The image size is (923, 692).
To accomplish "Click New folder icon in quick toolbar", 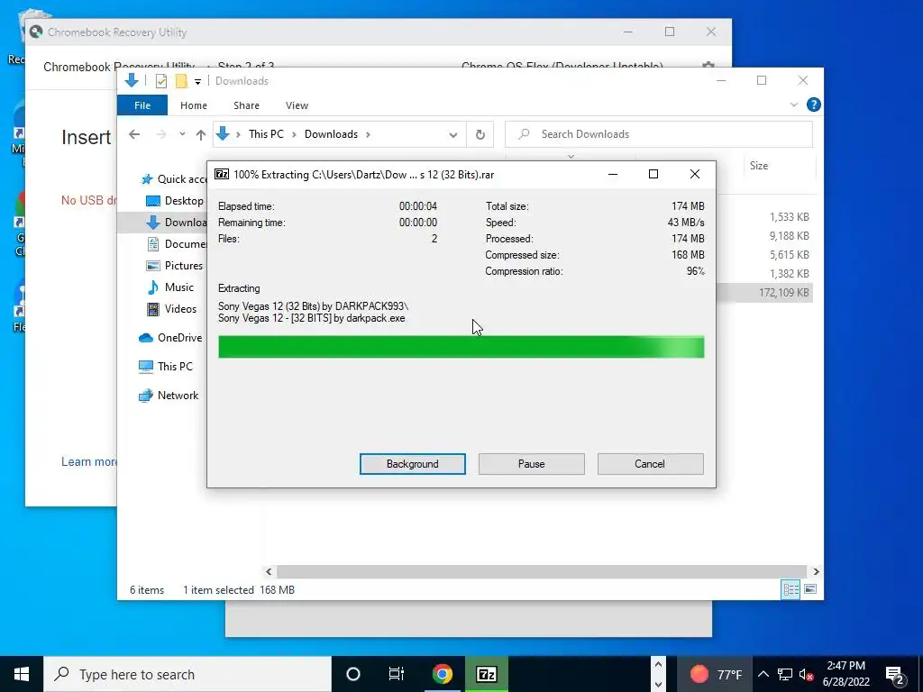I will (181, 81).
